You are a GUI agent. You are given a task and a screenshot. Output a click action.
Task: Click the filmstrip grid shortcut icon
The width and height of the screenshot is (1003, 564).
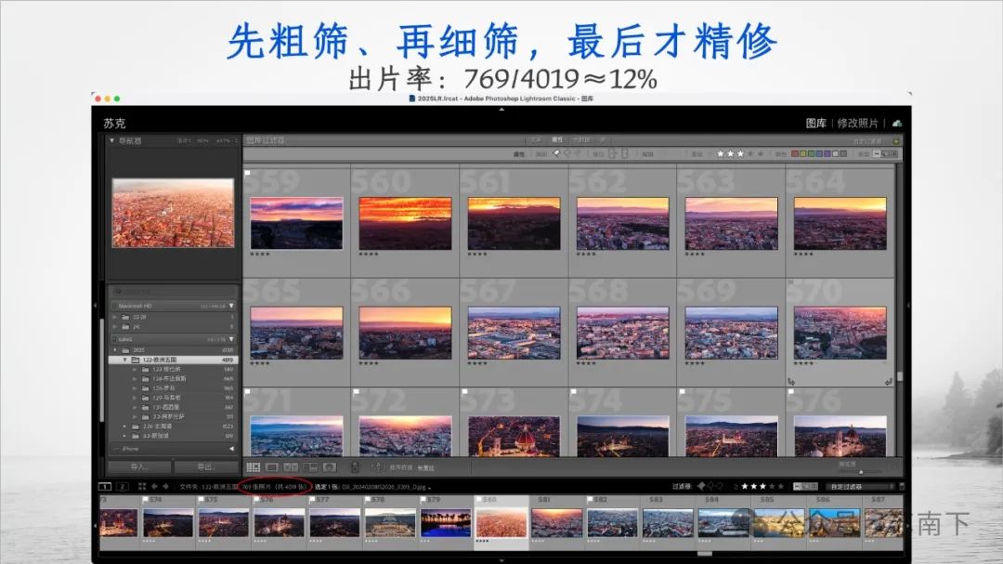pyautogui.click(x=141, y=487)
